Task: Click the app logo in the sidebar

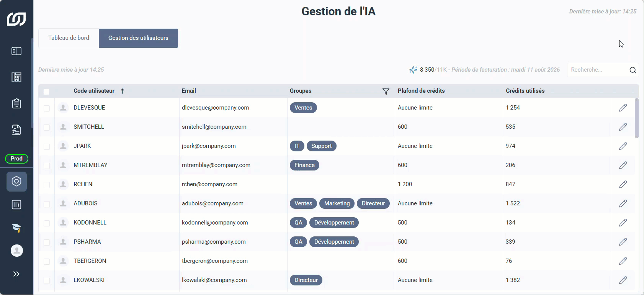Action: click(x=16, y=19)
